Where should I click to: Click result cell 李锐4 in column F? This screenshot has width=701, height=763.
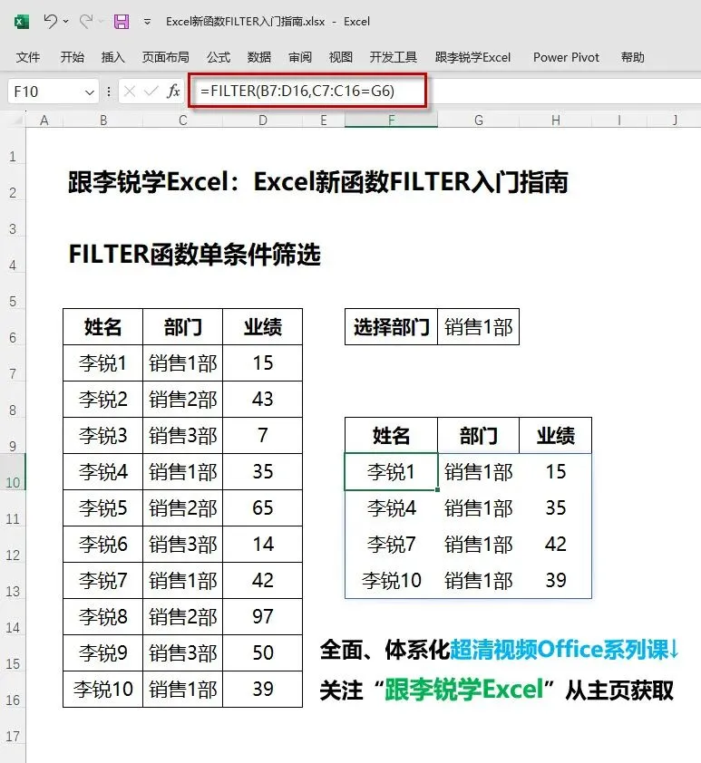[392, 507]
